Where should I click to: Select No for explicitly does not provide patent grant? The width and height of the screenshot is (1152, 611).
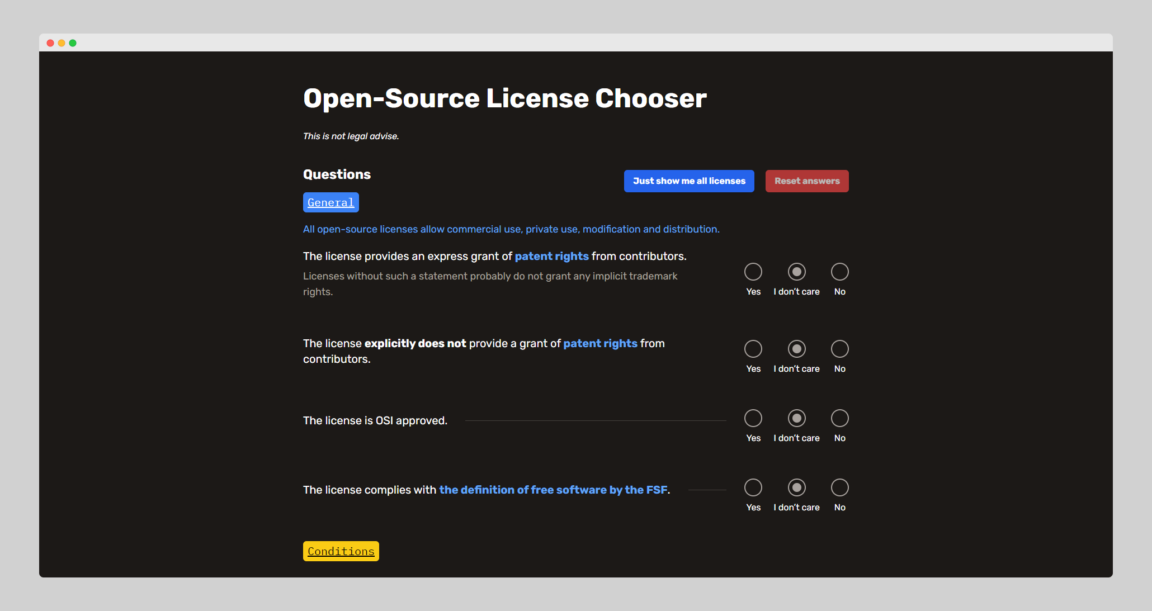(x=840, y=349)
